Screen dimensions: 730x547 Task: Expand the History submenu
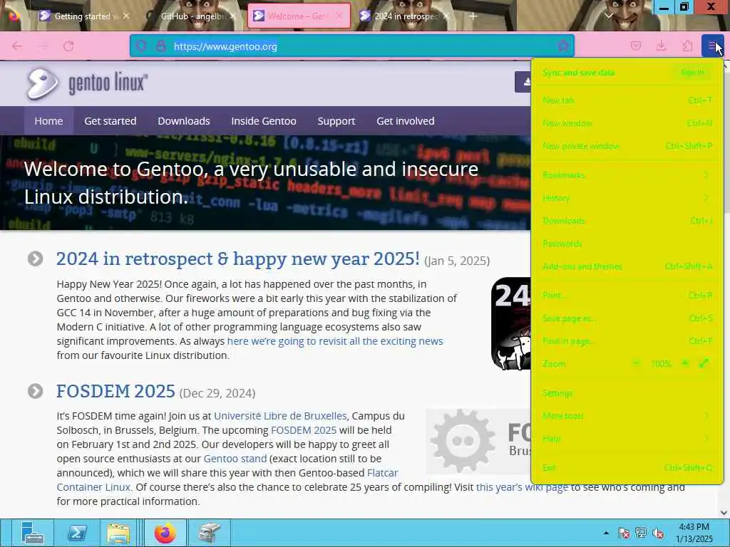tap(627, 198)
